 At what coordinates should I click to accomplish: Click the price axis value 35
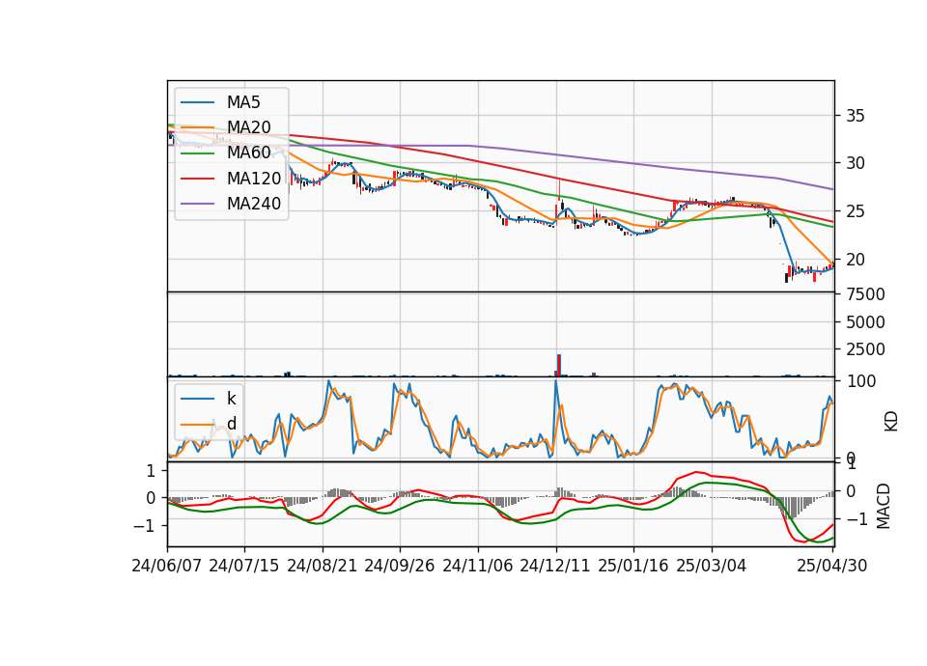[856, 116]
